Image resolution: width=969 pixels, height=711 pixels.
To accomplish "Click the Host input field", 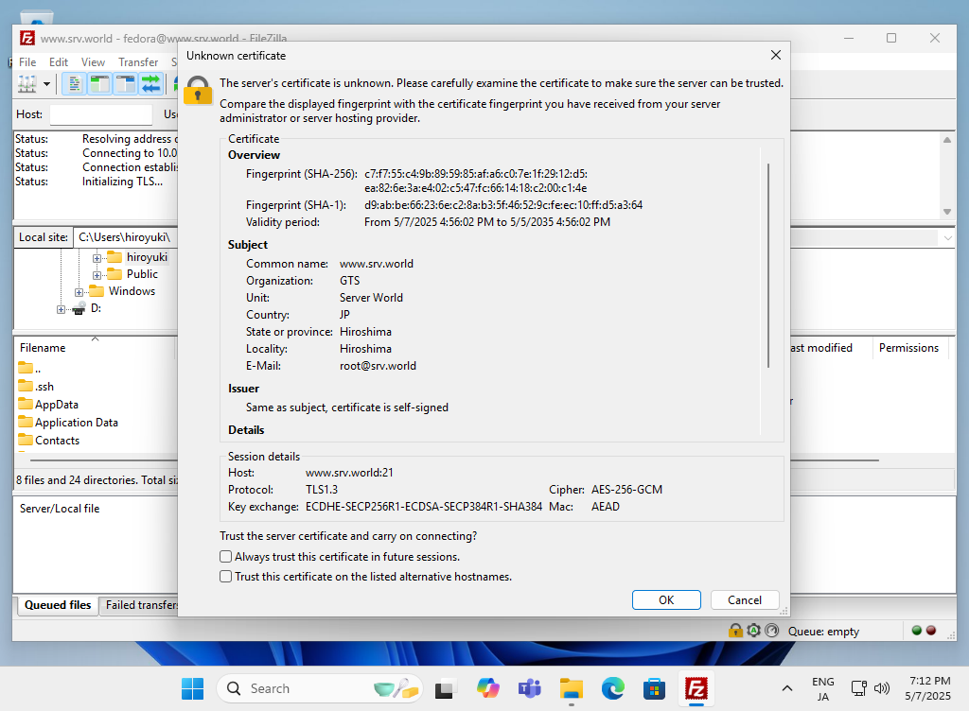I will coord(100,114).
